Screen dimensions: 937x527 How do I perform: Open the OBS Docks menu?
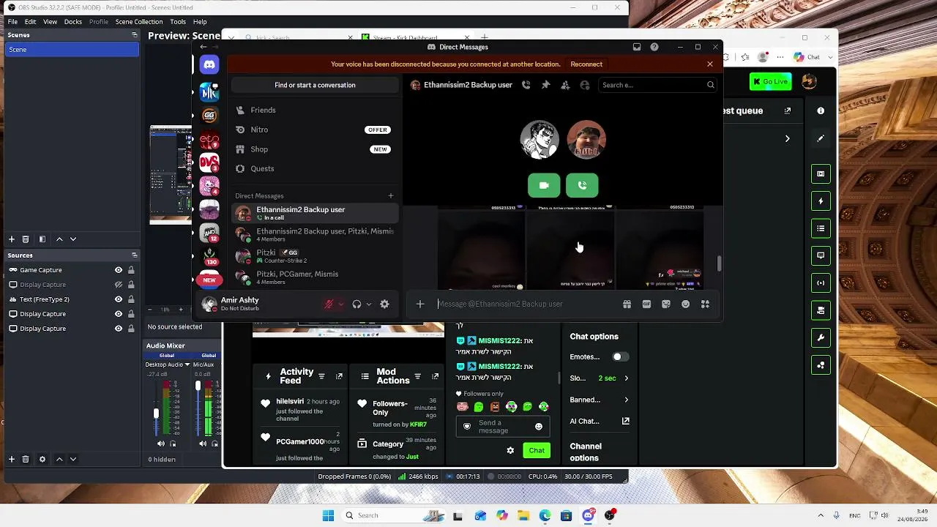coord(73,22)
